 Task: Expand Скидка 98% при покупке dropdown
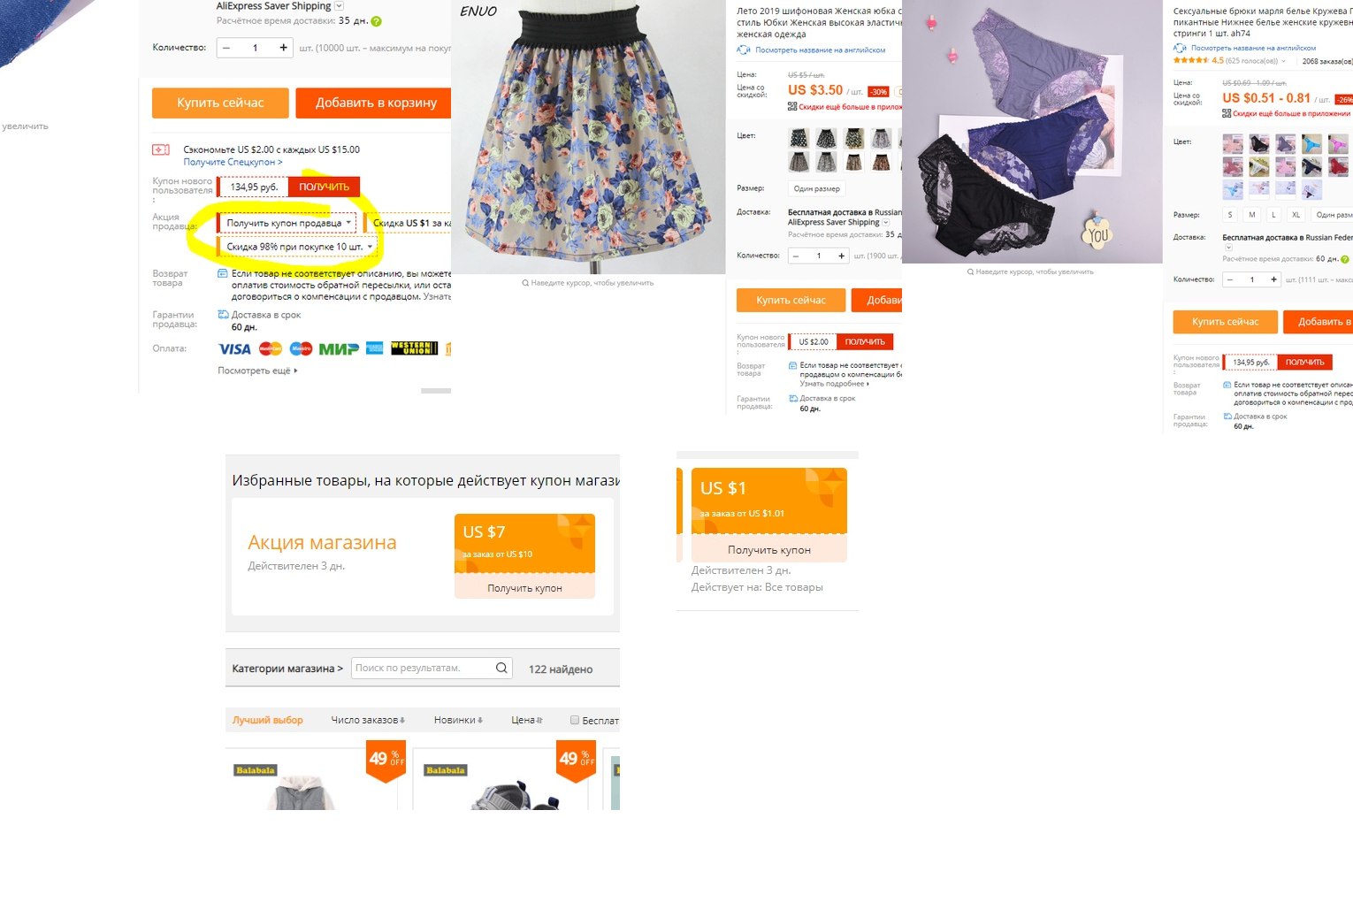point(298,247)
